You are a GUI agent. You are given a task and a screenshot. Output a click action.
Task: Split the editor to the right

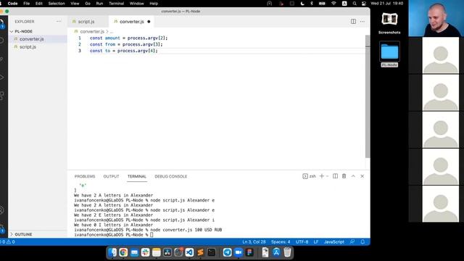pyautogui.click(x=353, y=22)
